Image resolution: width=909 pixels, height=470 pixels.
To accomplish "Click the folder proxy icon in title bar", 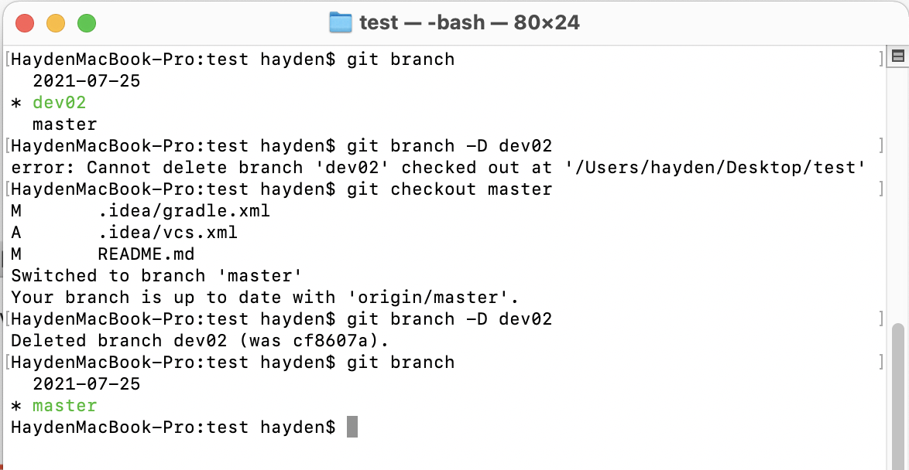I will [x=341, y=22].
